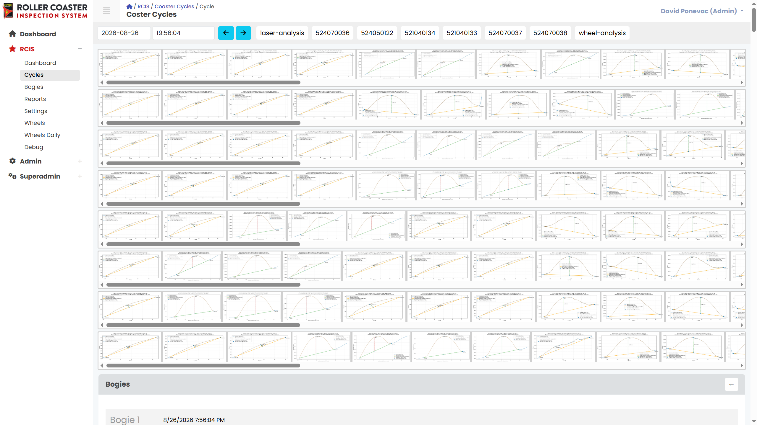Click the time field 19:56:04

(x=184, y=33)
